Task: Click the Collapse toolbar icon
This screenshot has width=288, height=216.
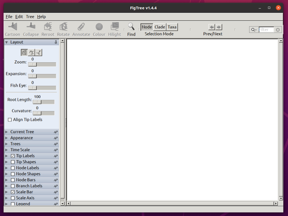Action: pos(31,27)
